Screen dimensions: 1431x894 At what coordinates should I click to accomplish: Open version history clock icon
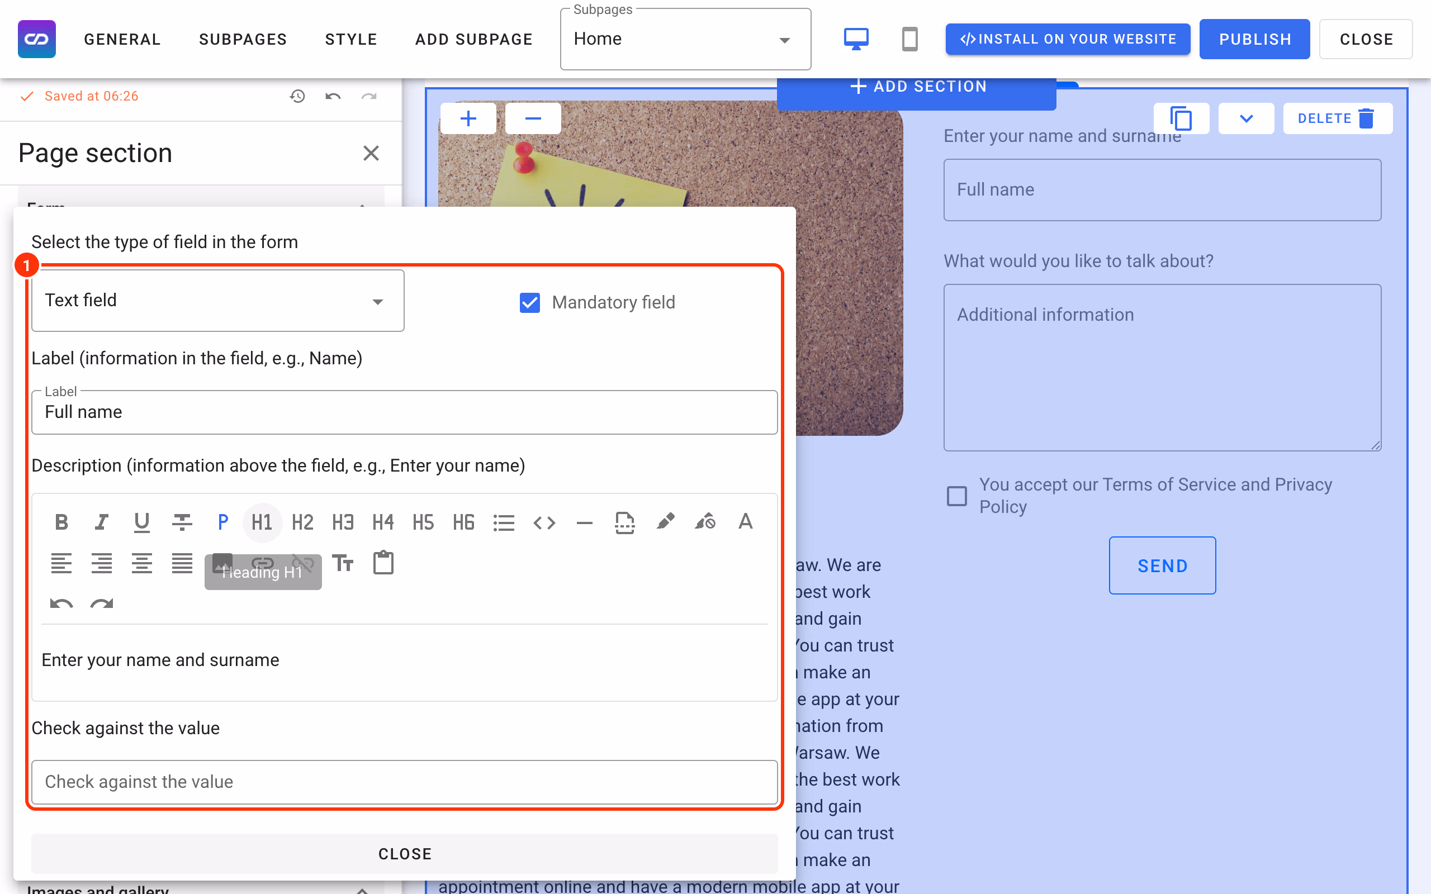point(297,96)
